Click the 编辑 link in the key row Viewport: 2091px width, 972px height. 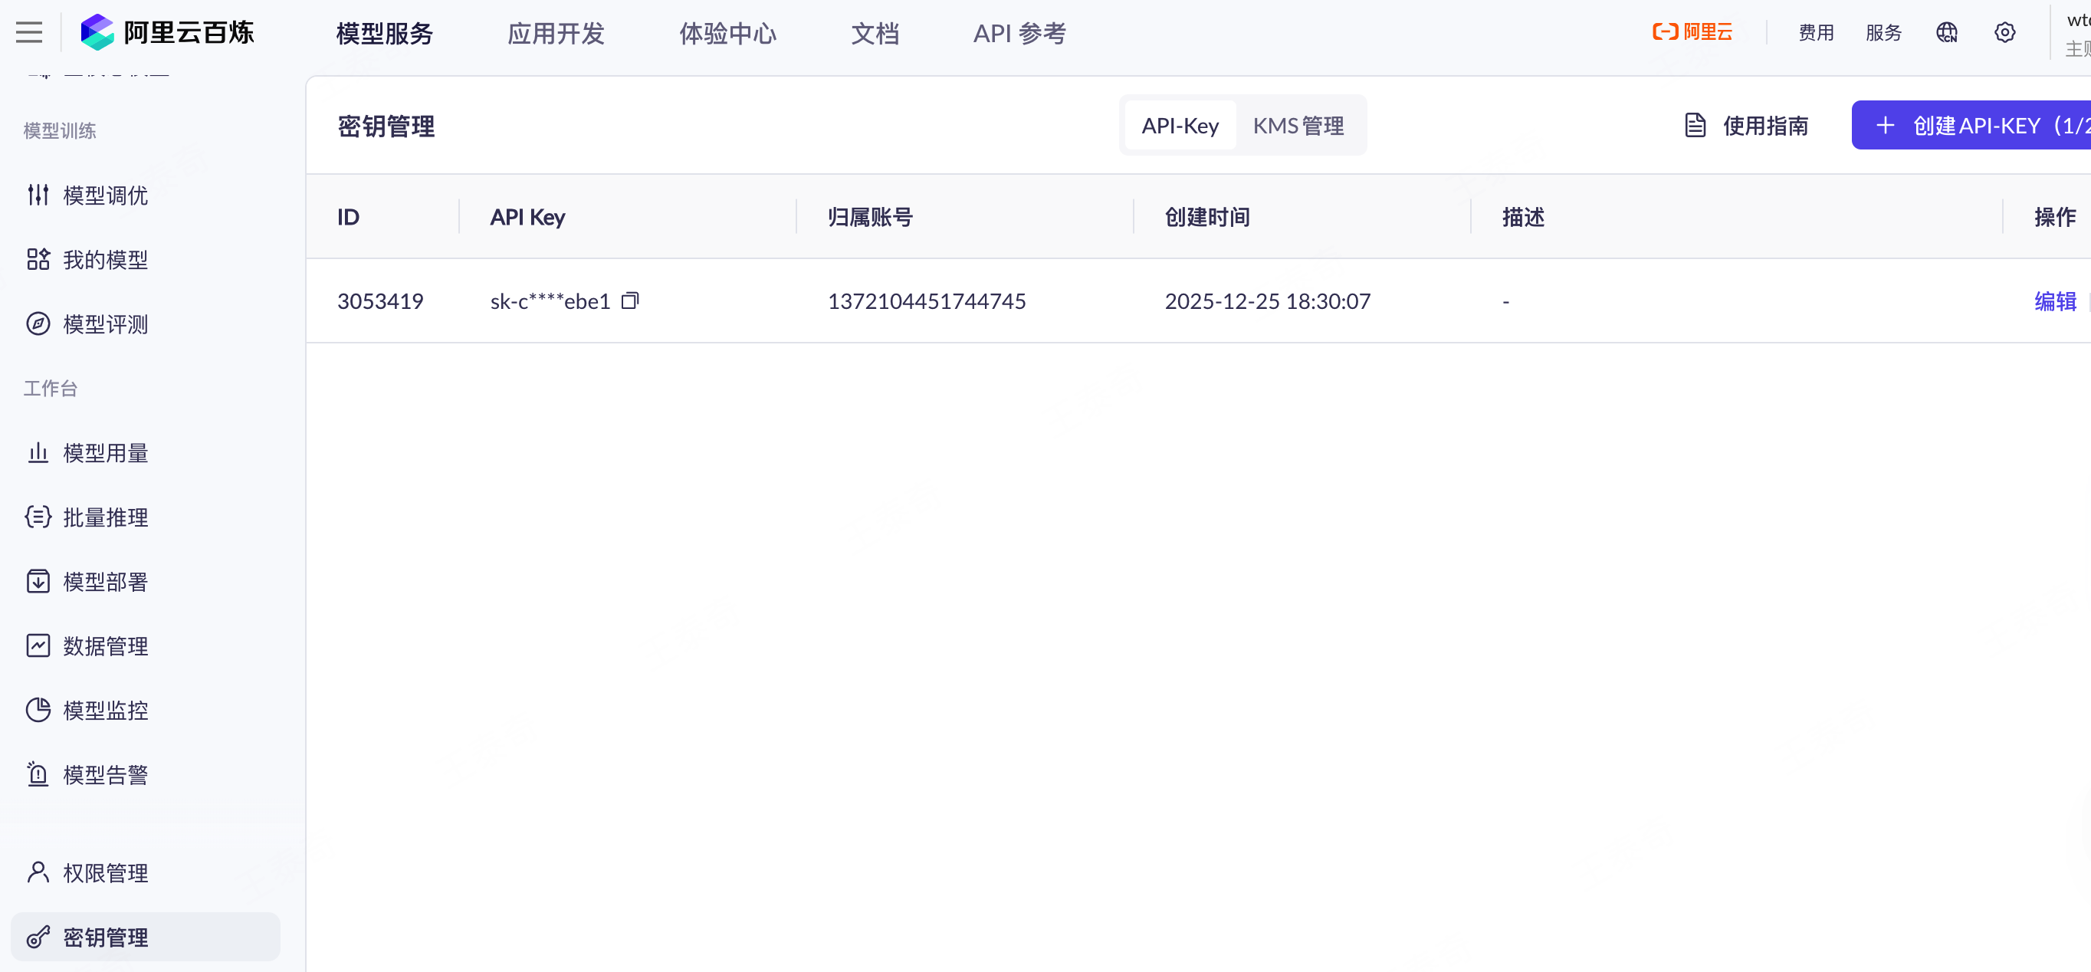point(2054,301)
